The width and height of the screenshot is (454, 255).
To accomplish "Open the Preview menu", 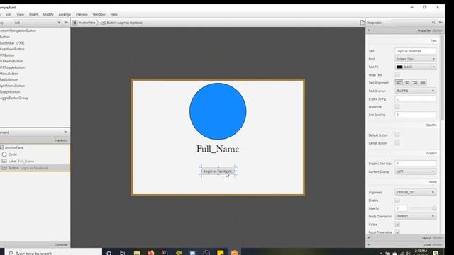I will coord(82,14).
